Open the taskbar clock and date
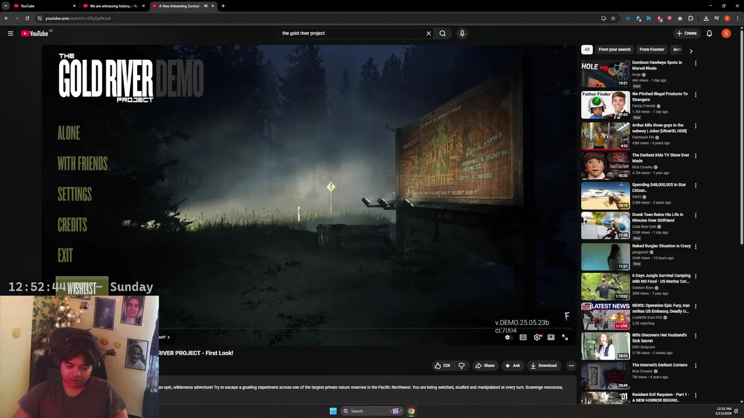This screenshot has width=744, height=418. pyautogui.click(x=724, y=411)
